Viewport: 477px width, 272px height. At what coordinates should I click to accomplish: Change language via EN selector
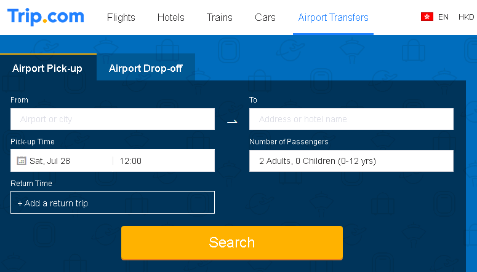point(443,17)
